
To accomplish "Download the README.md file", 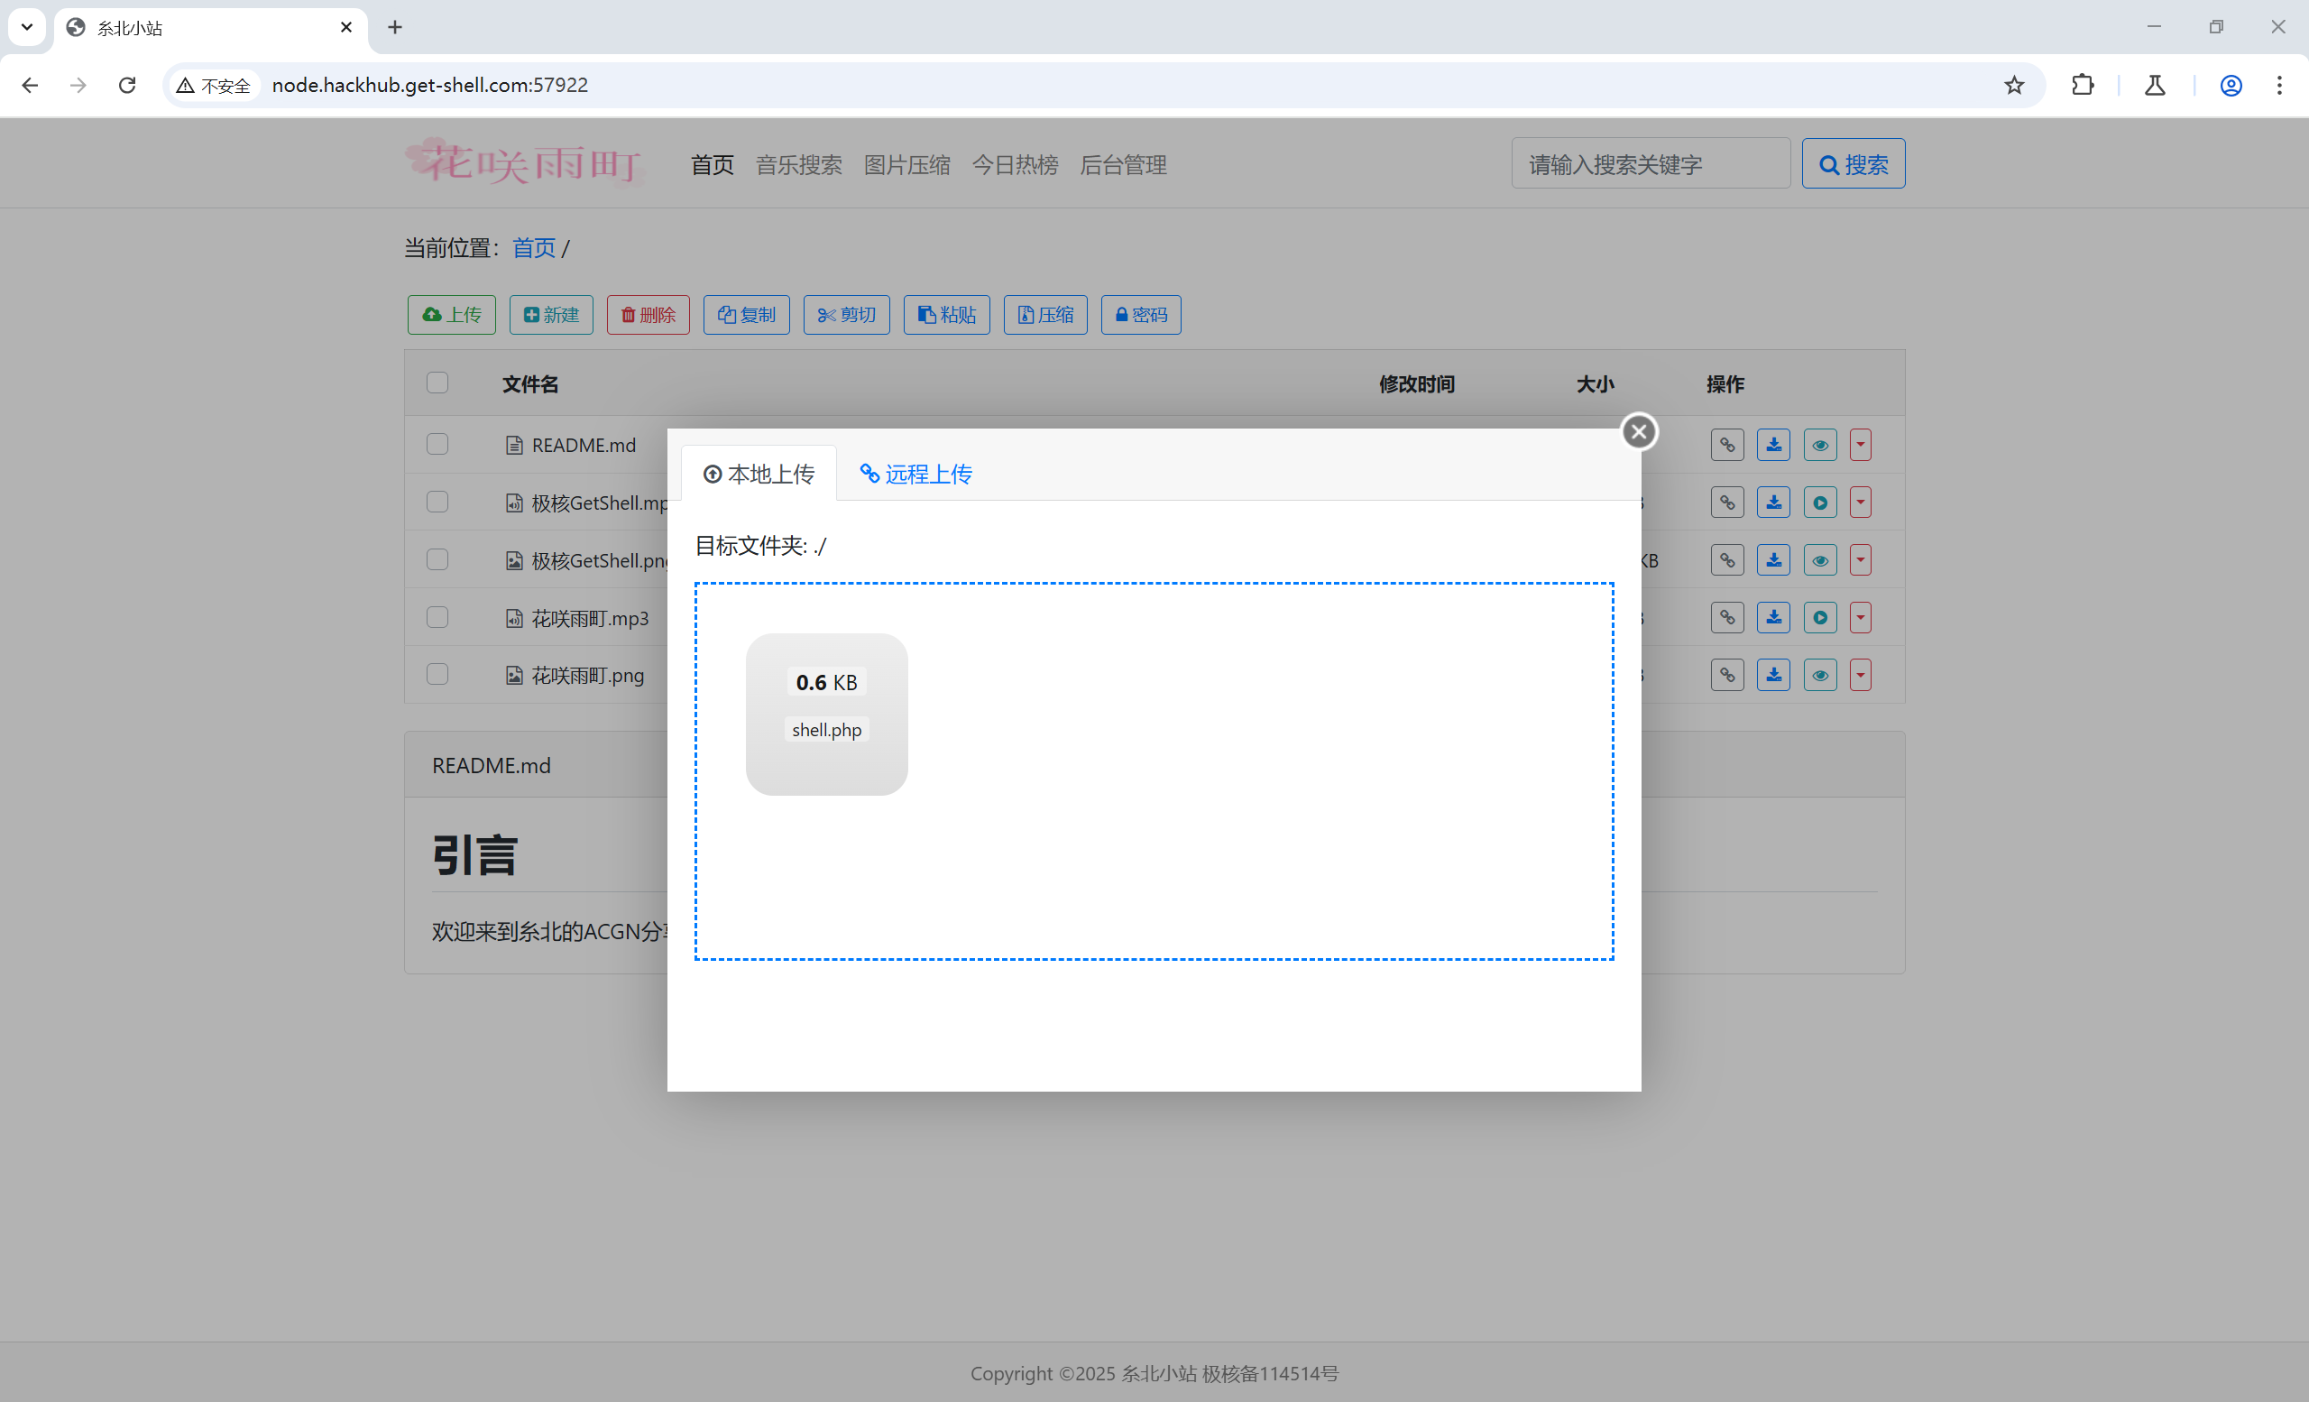I will (1773, 444).
